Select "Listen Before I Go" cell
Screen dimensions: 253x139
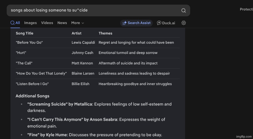pyautogui.click(x=32, y=84)
